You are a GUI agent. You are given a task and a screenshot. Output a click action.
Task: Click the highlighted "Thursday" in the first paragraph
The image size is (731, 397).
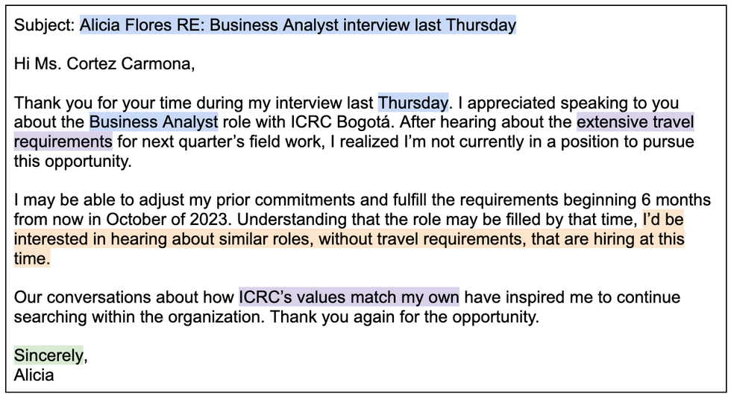413,103
